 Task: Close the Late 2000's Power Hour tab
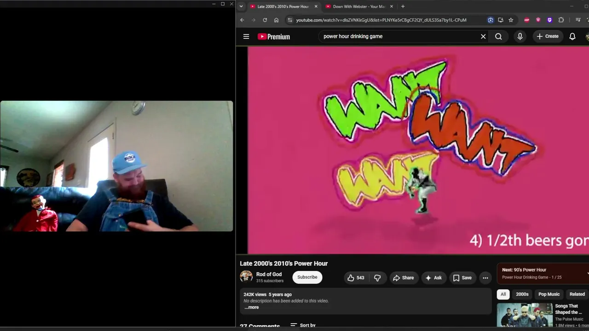tap(316, 6)
